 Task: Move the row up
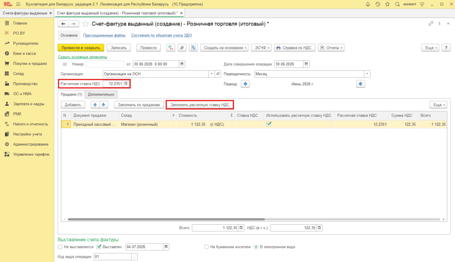point(95,105)
